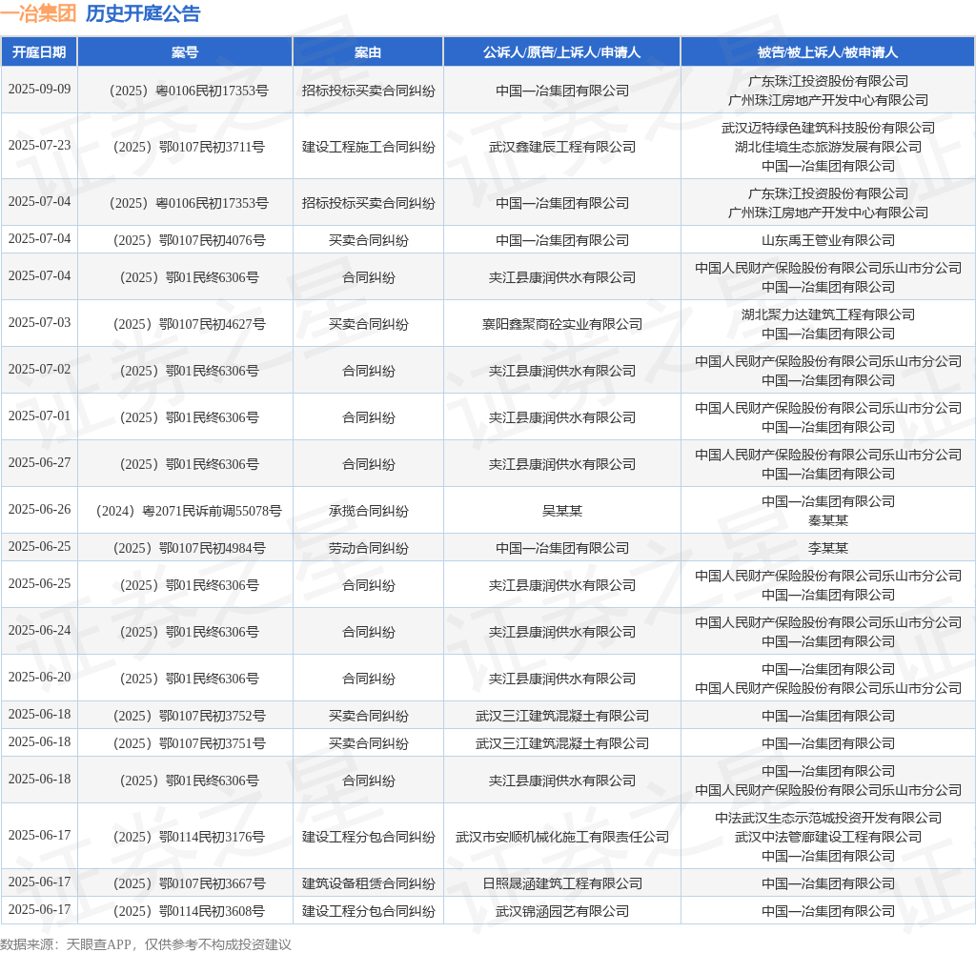Click plaintiff 武汉鑫建辰工程有限公司
This screenshot has width=976, height=953.
(562, 147)
